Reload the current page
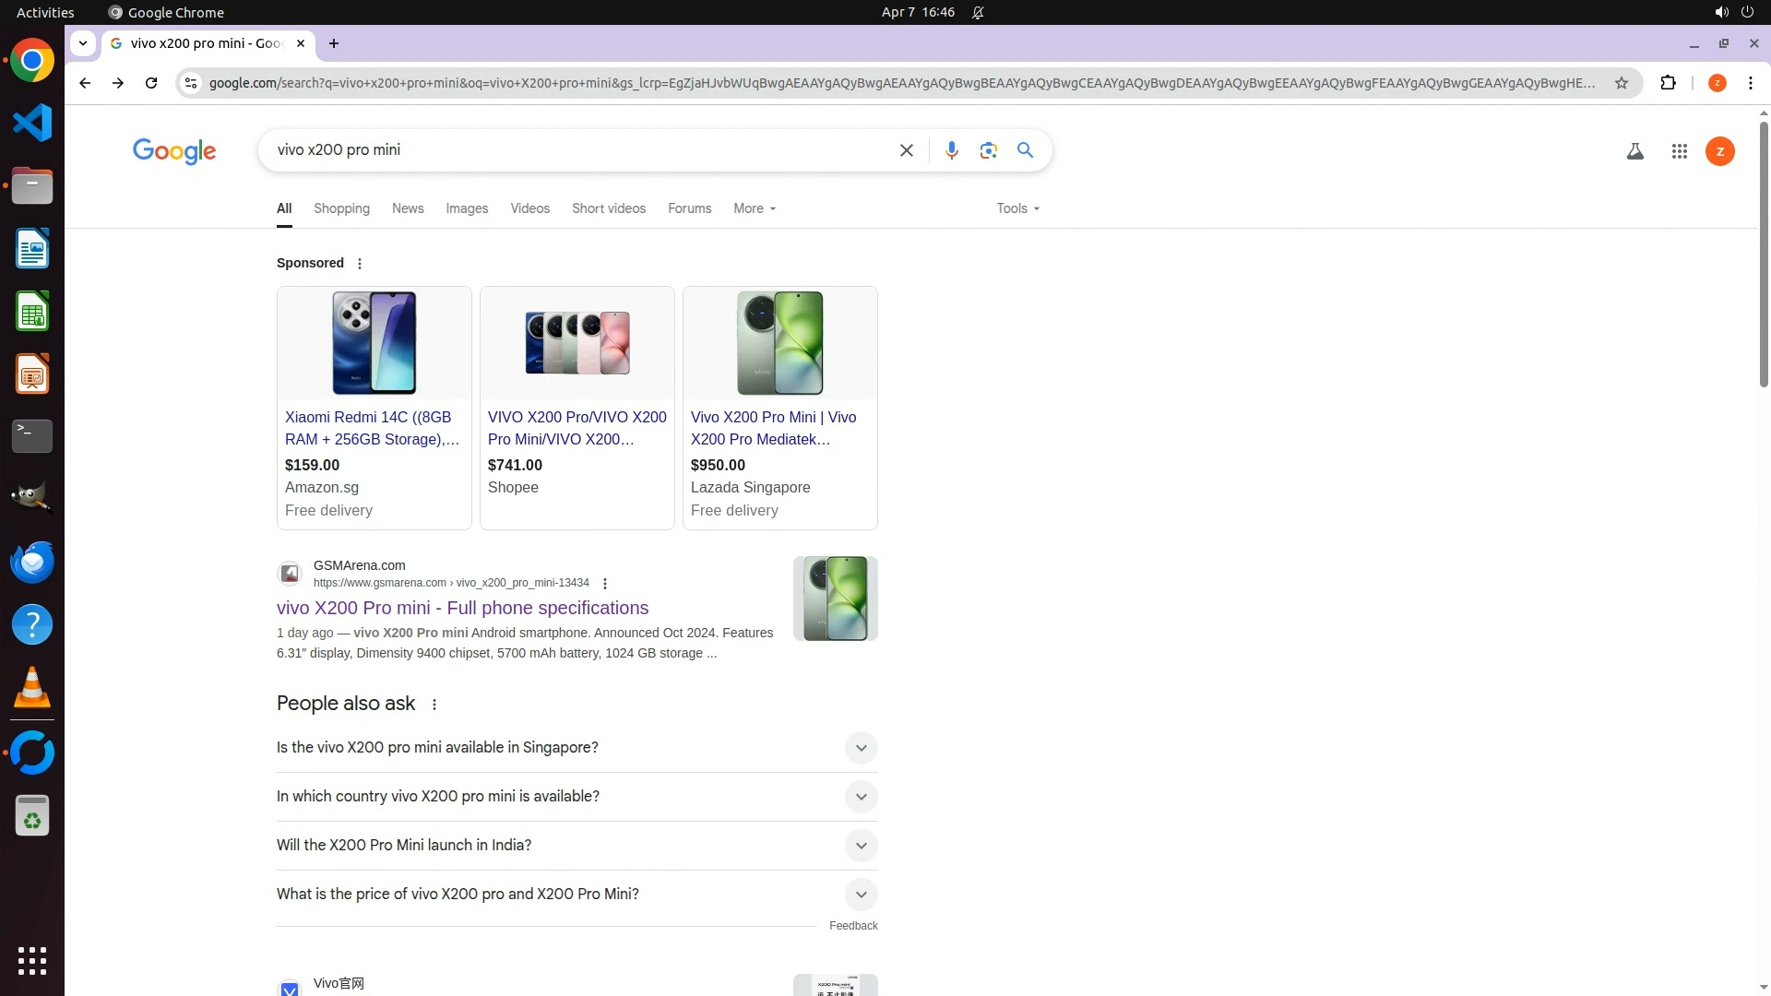Screen dimensions: 1771x996 [x=151, y=83]
